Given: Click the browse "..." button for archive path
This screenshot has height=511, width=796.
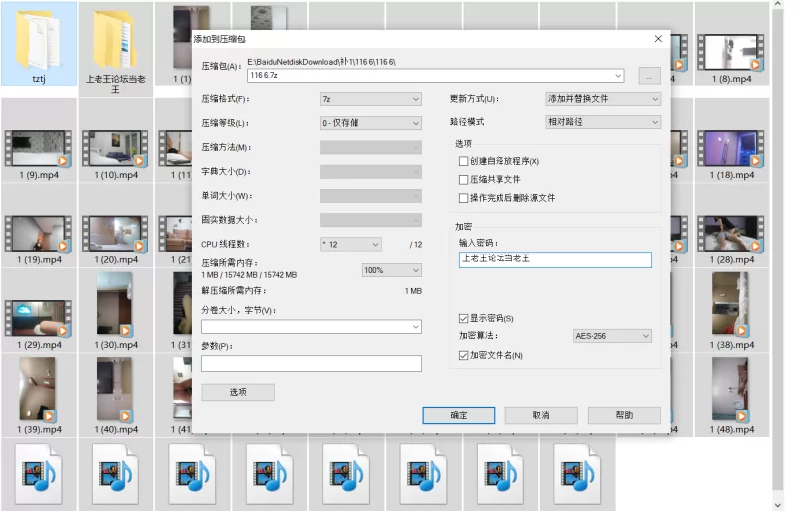Looking at the screenshot, I should coord(648,75).
